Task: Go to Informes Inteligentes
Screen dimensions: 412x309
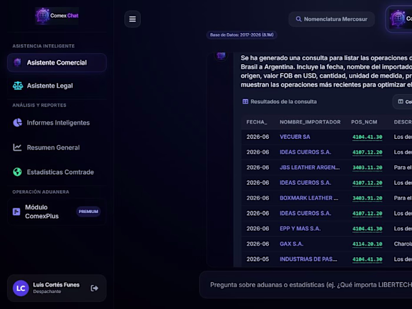Action: tap(57, 122)
